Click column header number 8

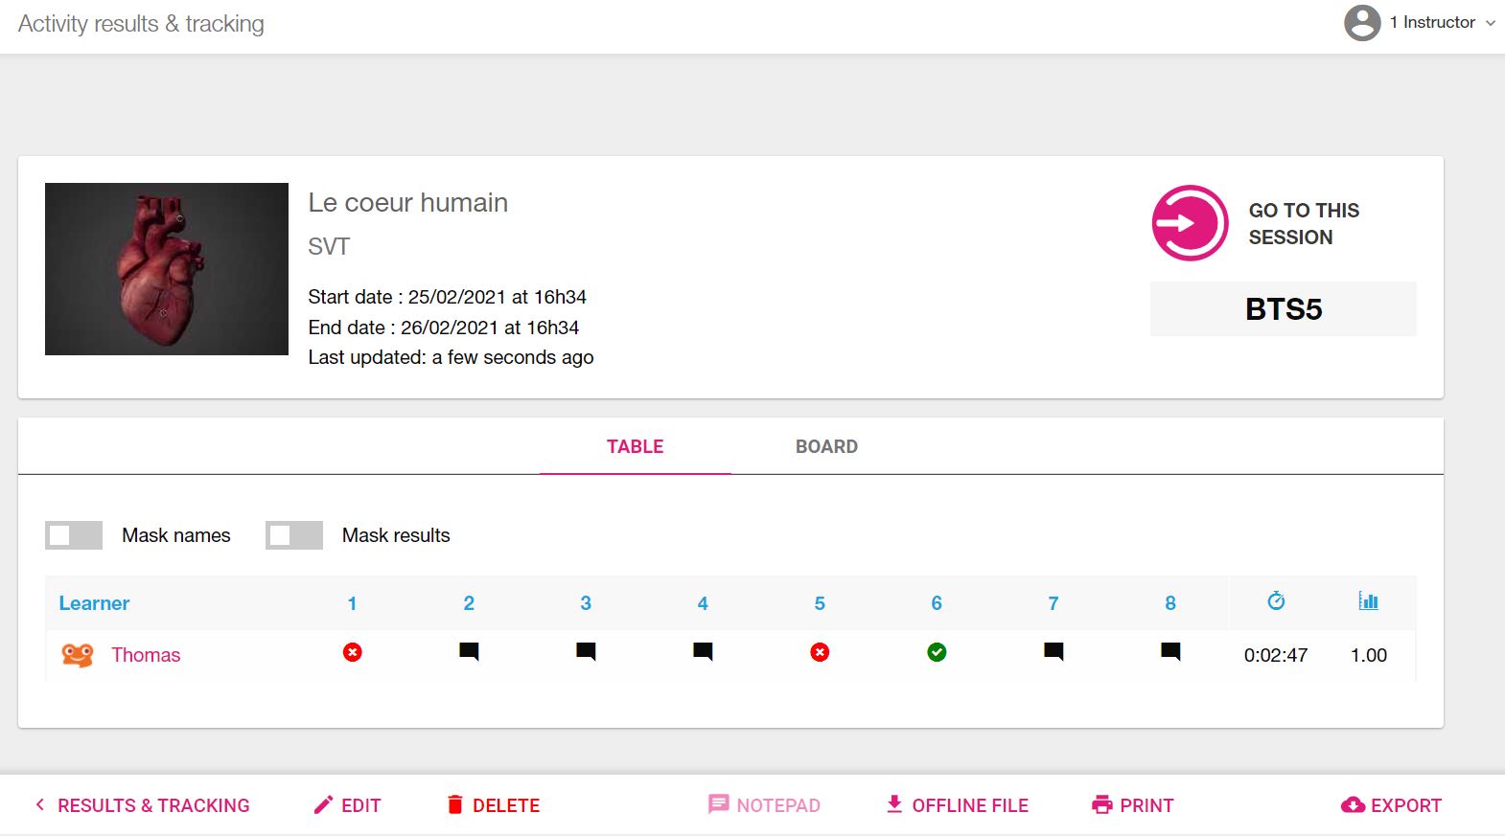point(1170,603)
